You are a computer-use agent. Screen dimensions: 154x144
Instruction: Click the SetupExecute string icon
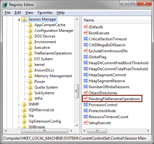[85, 123]
